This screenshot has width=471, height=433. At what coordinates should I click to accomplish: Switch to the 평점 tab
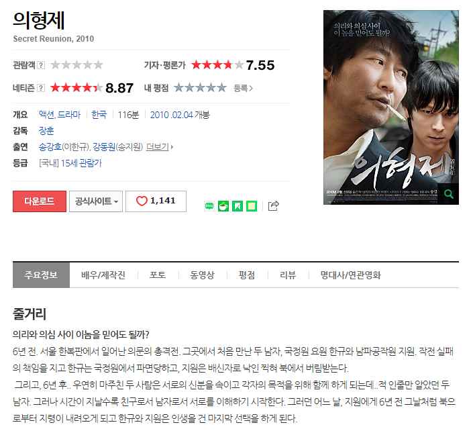tap(247, 275)
